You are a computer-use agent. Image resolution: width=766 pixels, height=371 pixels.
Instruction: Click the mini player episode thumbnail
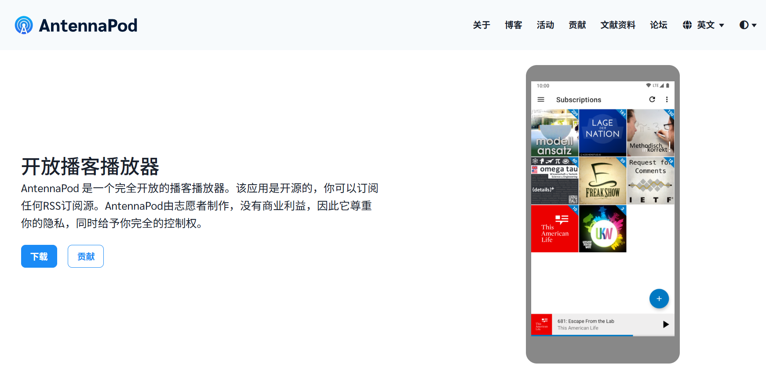click(x=541, y=324)
